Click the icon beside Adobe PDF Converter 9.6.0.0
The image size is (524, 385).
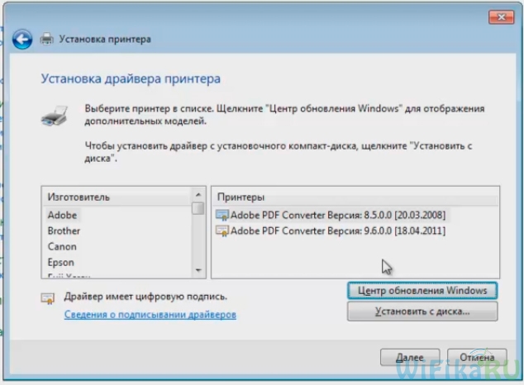pos(222,231)
